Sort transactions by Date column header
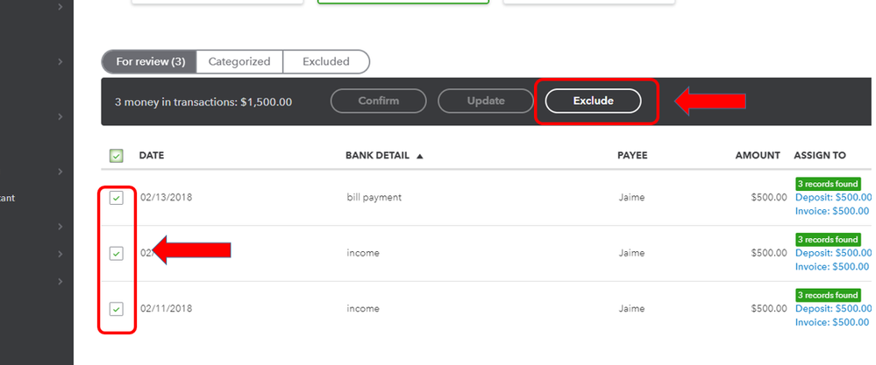The height and width of the screenshot is (365, 876). click(152, 156)
